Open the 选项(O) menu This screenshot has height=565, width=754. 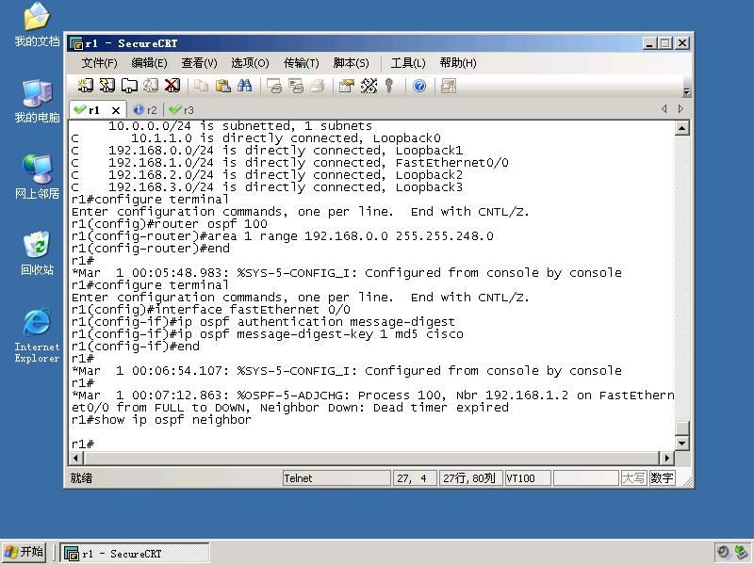pos(250,63)
